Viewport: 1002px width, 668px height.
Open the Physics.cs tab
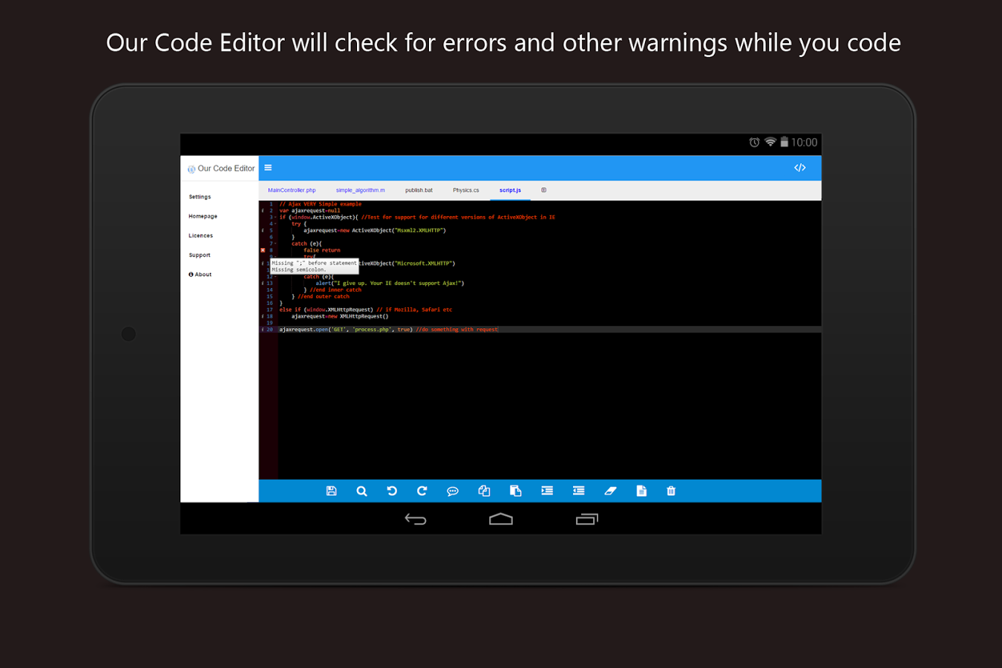[466, 190]
